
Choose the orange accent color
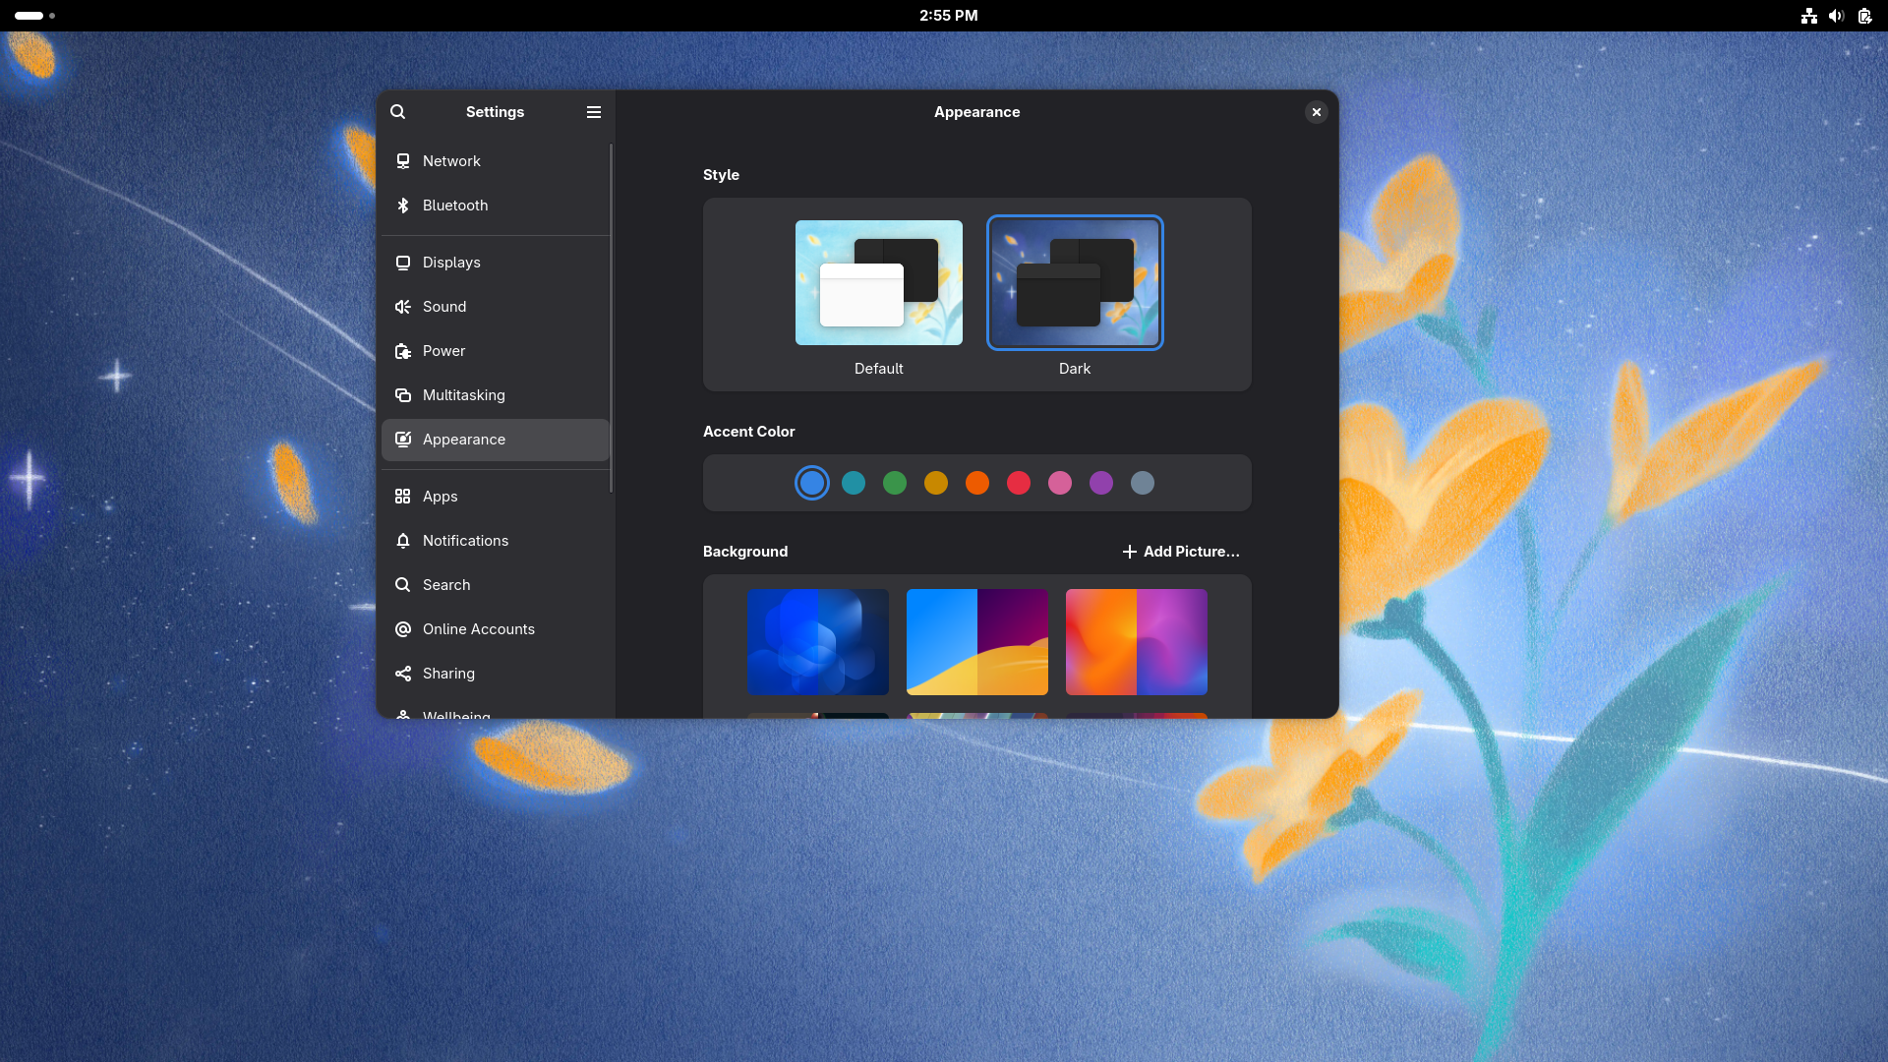point(977,483)
